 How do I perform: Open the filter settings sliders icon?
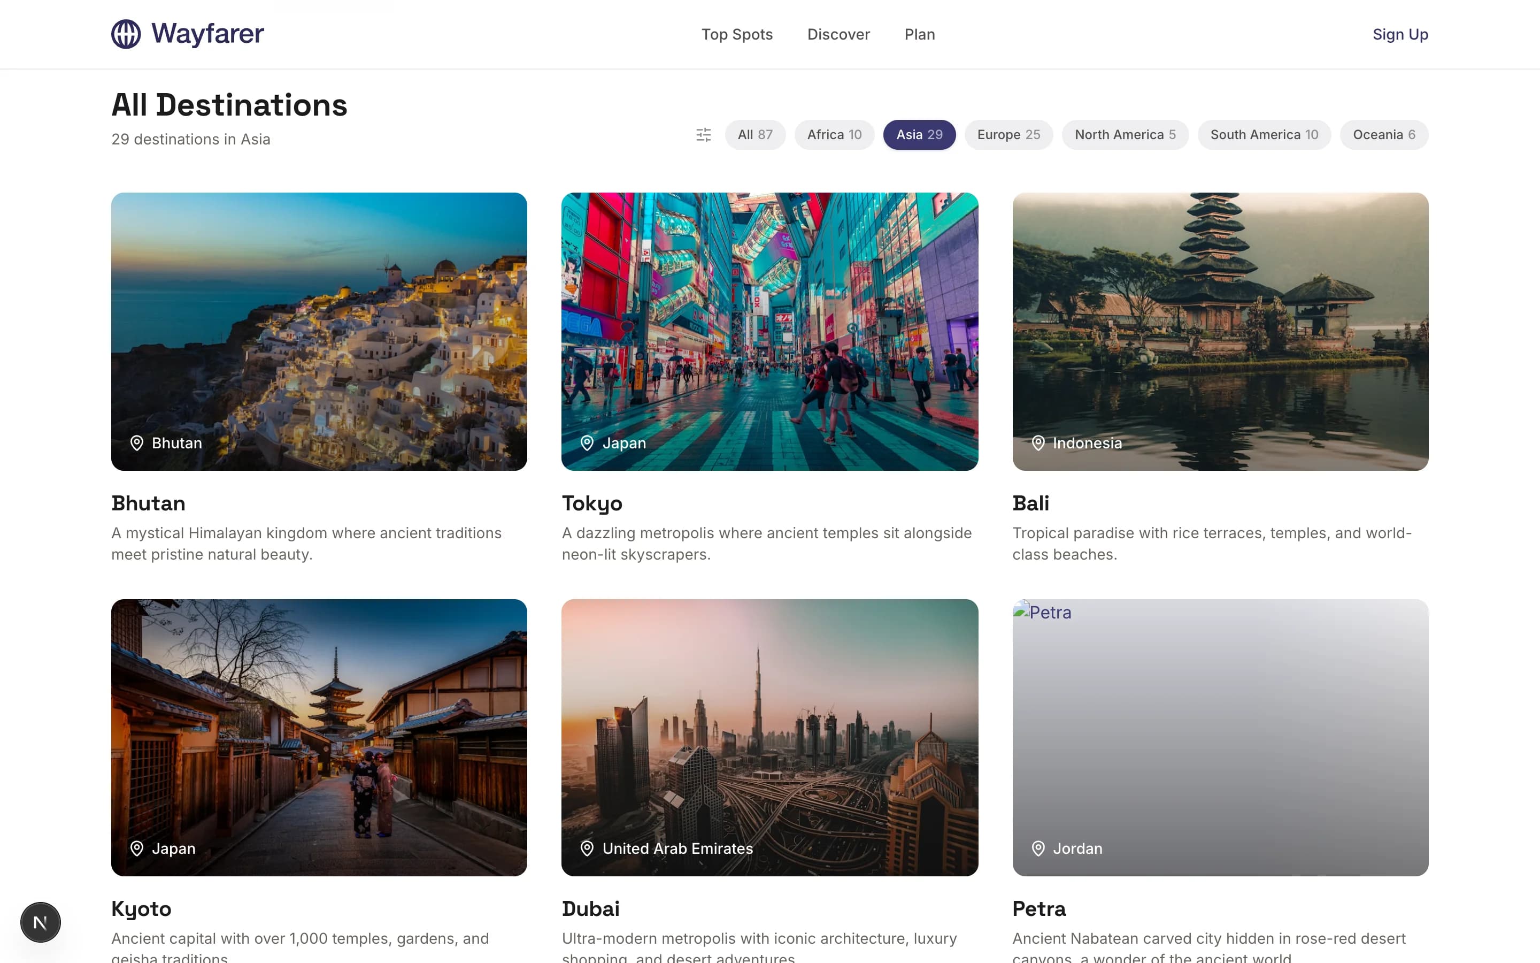tap(704, 134)
